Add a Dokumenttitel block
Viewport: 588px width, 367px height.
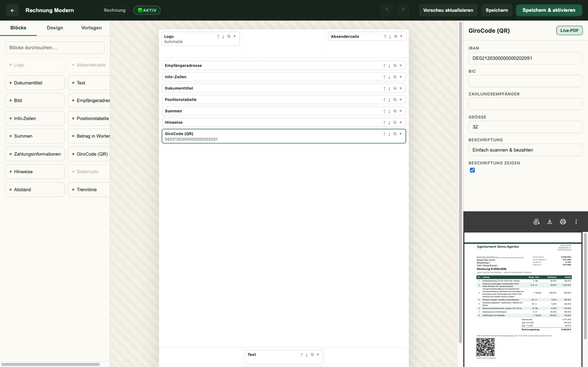(35, 83)
